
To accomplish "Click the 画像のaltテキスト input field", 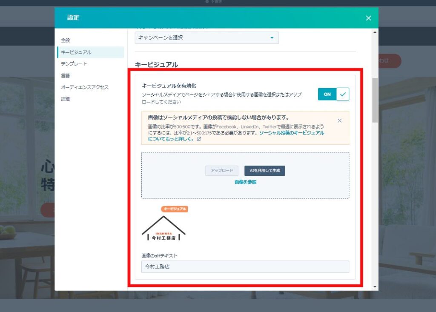I will click(x=245, y=267).
